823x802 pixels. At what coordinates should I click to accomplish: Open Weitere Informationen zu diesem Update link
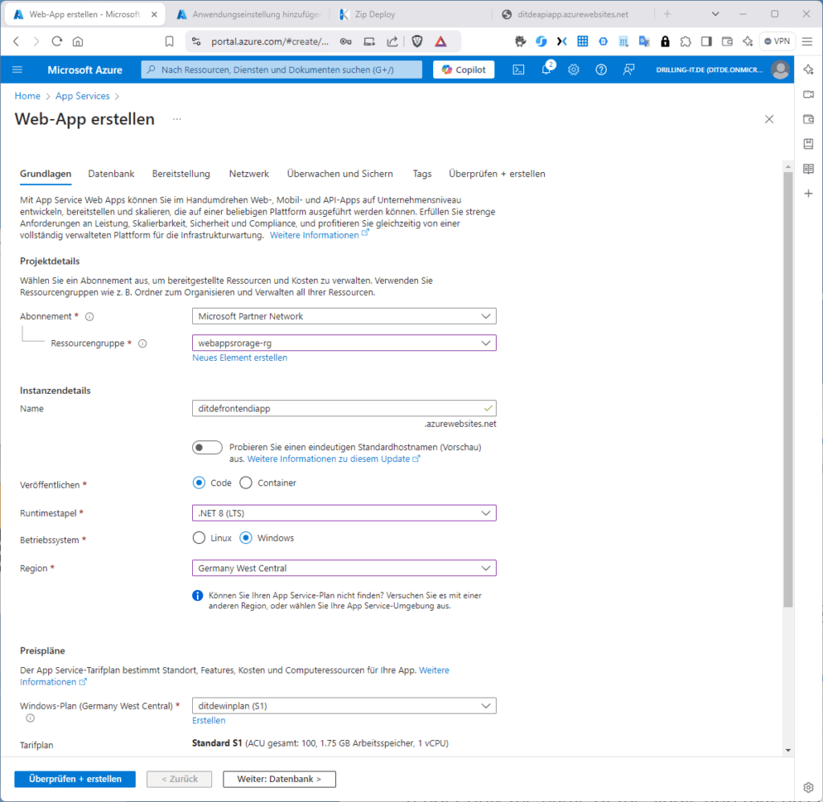tap(334, 459)
